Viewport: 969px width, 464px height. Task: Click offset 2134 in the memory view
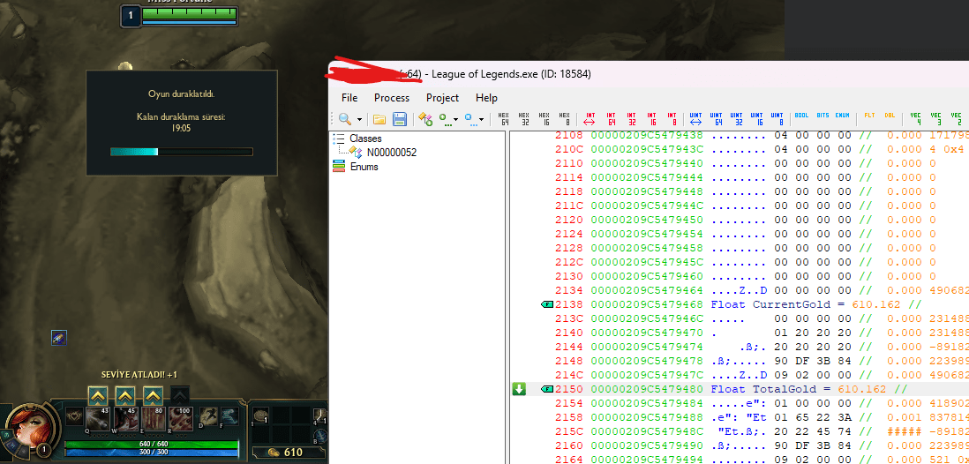tap(569, 290)
